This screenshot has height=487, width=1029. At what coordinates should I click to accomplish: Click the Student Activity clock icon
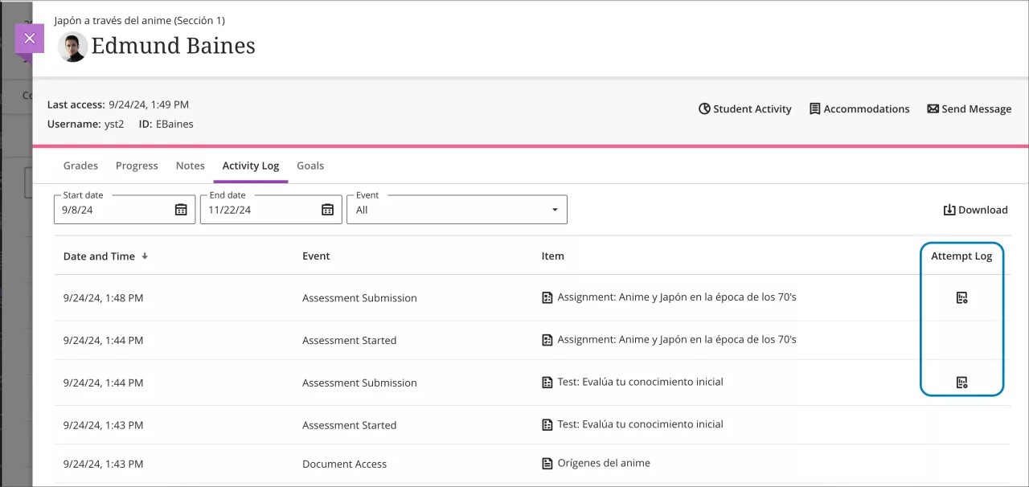coord(704,108)
